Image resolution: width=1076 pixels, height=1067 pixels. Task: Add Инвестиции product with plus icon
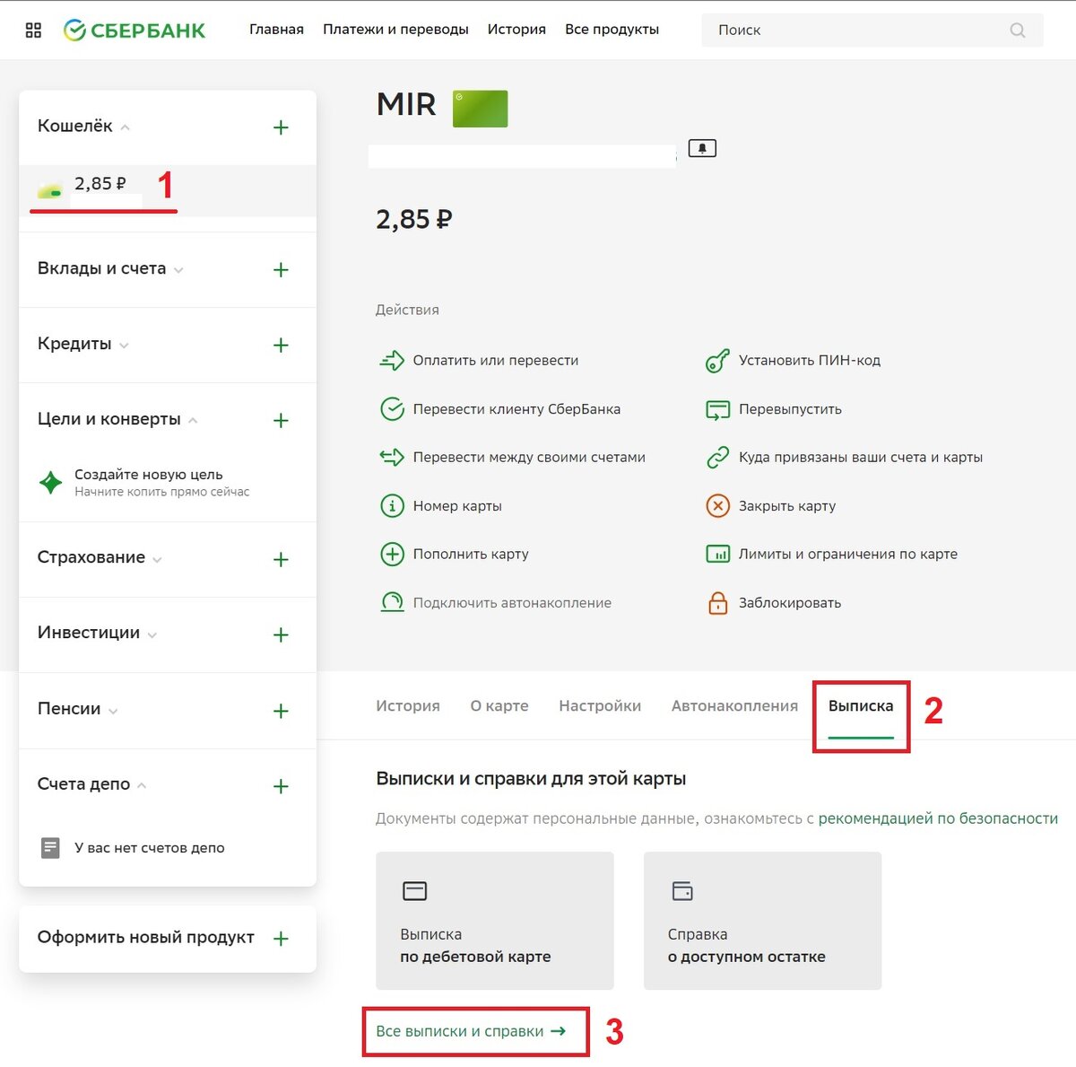coord(281,635)
